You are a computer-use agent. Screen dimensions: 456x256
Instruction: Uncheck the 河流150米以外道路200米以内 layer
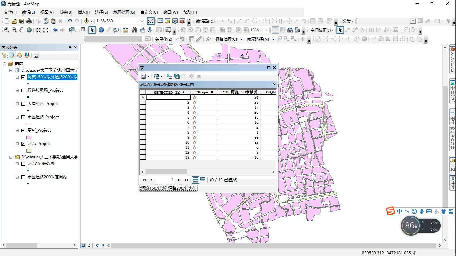click(23, 77)
